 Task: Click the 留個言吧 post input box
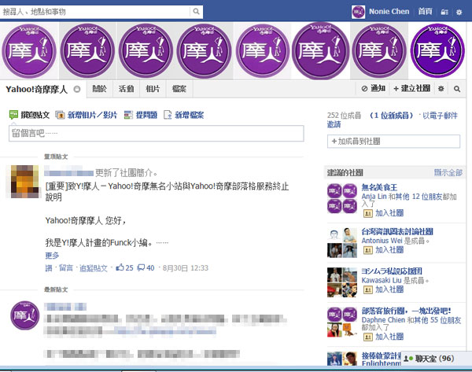(x=157, y=134)
